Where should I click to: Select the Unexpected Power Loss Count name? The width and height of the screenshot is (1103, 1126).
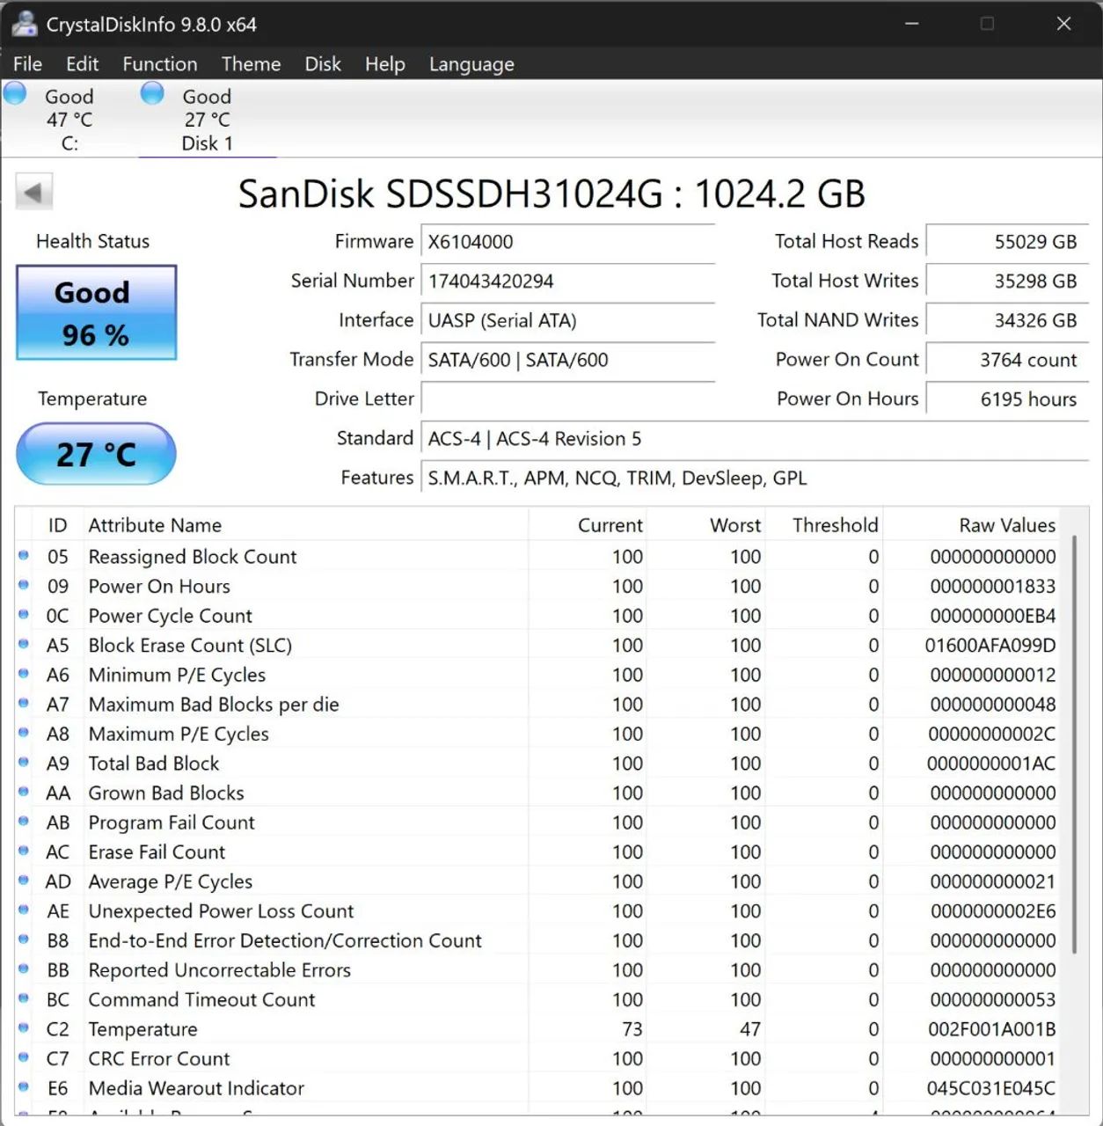(x=221, y=911)
